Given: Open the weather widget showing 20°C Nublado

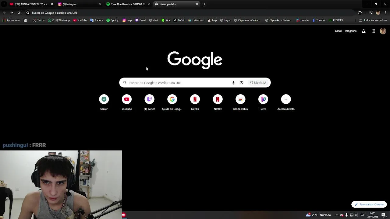Looking at the screenshot, I should (x=318, y=215).
